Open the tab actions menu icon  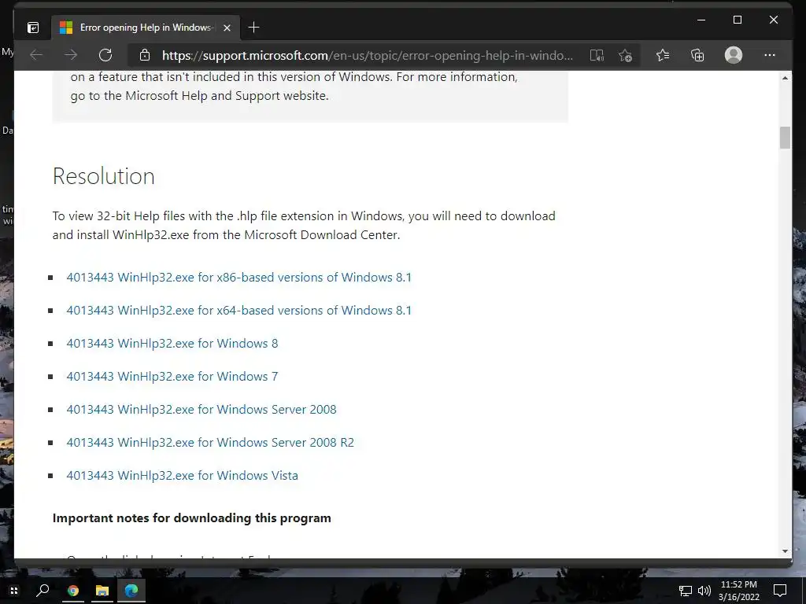pyautogui.click(x=33, y=28)
